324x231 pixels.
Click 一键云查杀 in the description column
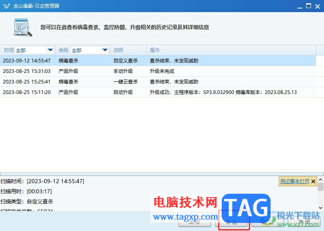tap(126, 82)
